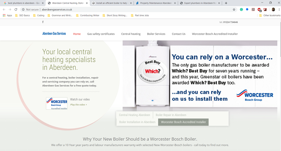Click 'Play the video' link
281x151 pixels.
pyautogui.click(x=79, y=105)
